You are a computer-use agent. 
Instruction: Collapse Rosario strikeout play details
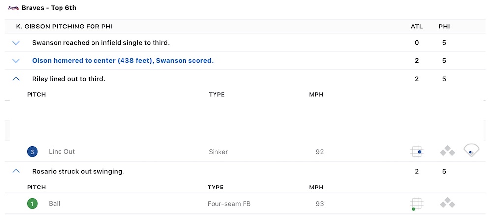click(x=16, y=171)
